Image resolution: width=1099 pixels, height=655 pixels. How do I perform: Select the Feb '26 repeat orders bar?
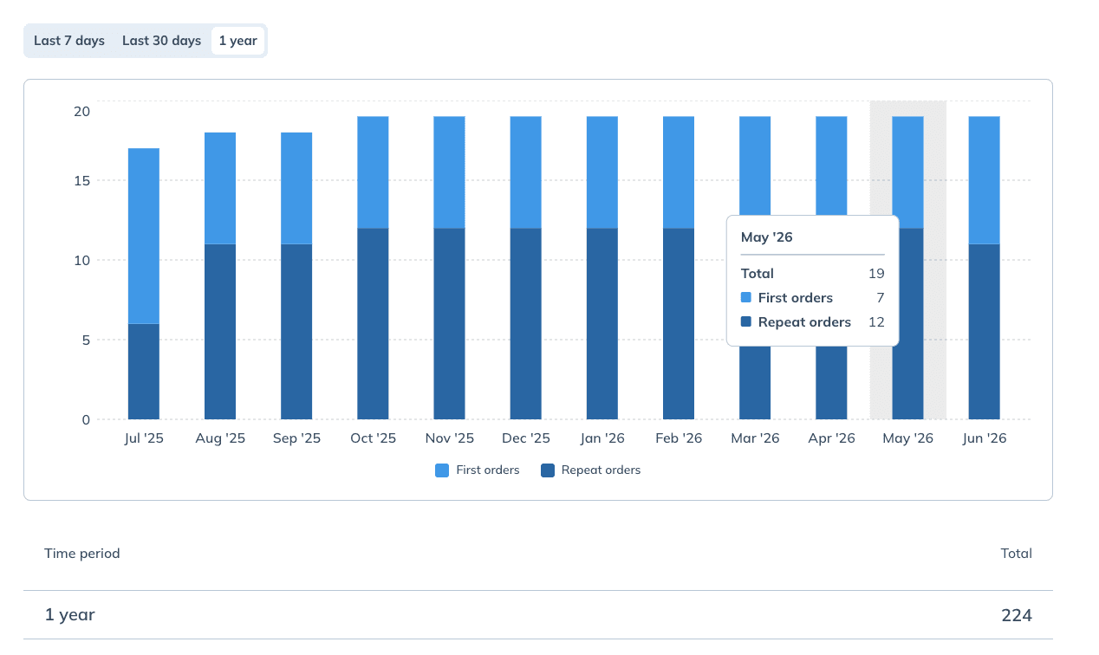coord(679,324)
